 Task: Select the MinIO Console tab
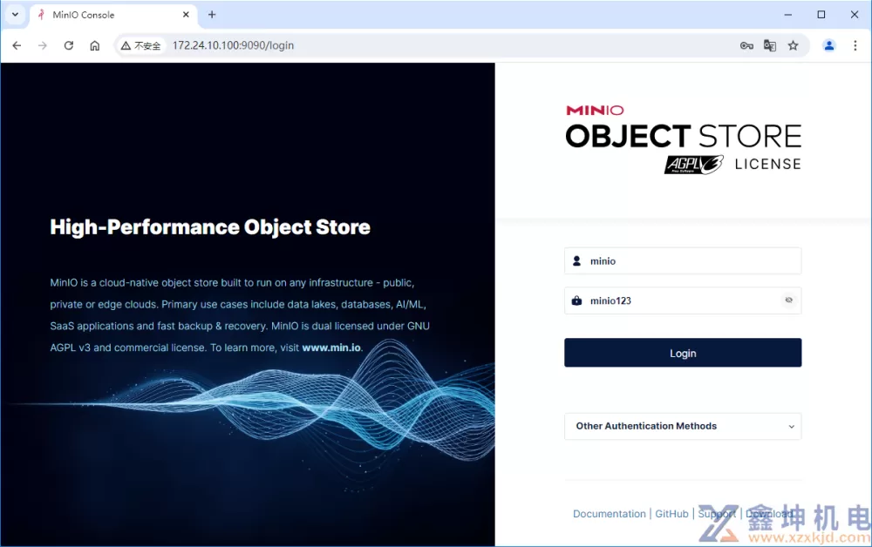tap(113, 15)
